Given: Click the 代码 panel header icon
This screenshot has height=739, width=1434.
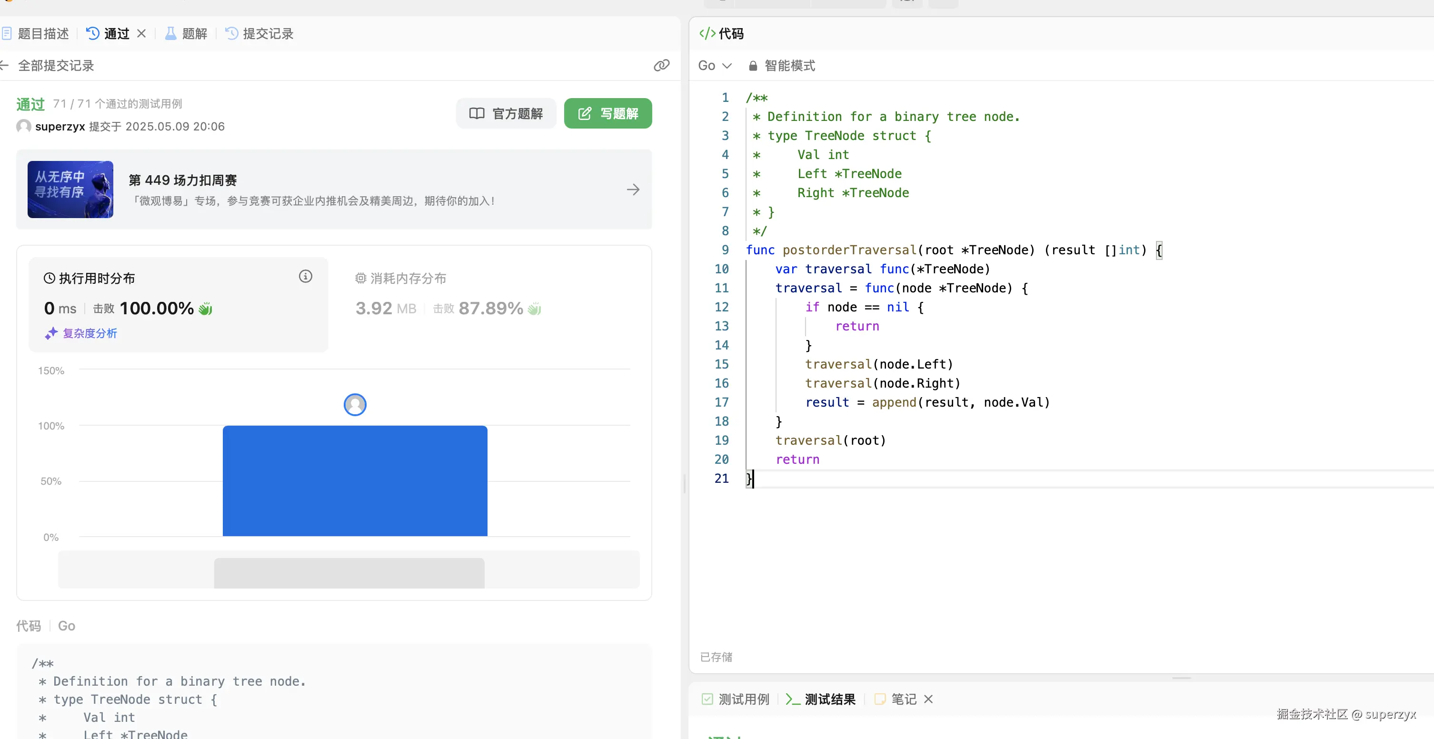Looking at the screenshot, I should 707,34.
